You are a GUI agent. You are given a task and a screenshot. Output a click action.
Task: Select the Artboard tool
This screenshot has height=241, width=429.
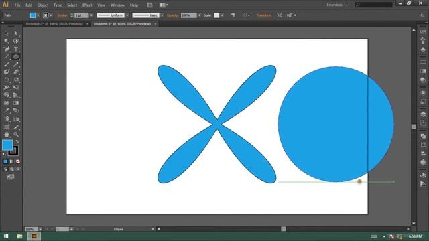[7, 127]
